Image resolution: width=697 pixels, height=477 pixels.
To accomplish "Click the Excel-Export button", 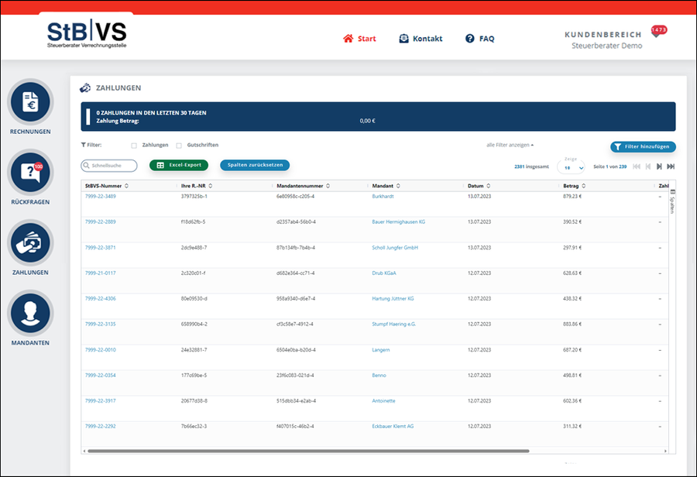I will [179, 165].
